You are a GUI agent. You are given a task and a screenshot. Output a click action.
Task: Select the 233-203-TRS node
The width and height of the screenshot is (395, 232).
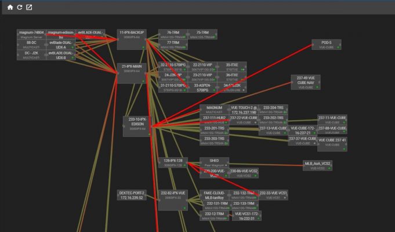pos(215,140)
